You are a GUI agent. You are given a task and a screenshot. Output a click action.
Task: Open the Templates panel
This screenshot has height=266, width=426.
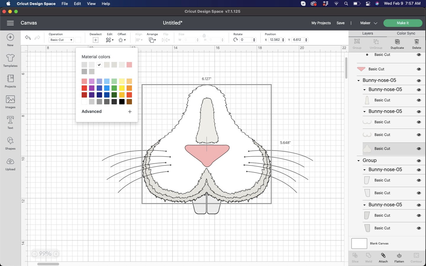pyautogui.click(x=10, y=61)
